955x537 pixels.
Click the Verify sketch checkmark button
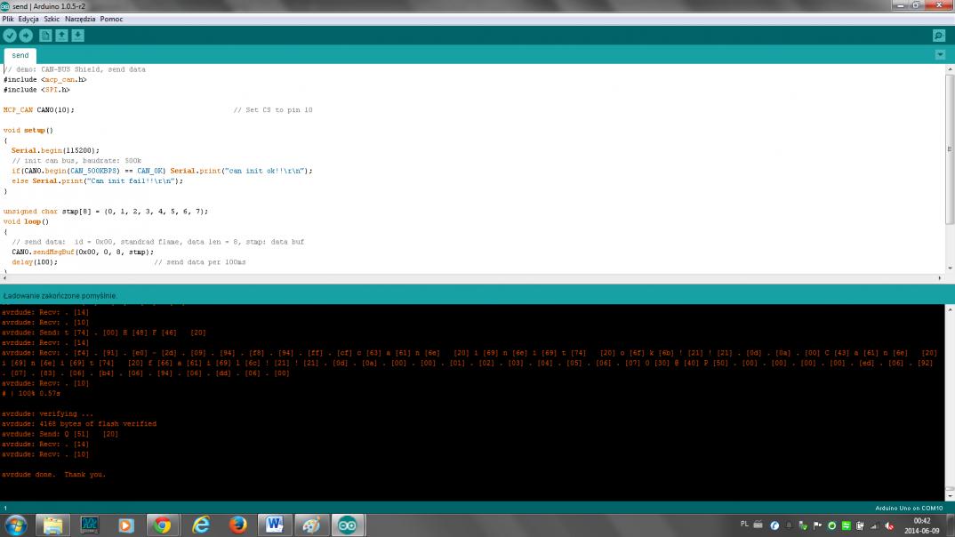tap(10, 36)
